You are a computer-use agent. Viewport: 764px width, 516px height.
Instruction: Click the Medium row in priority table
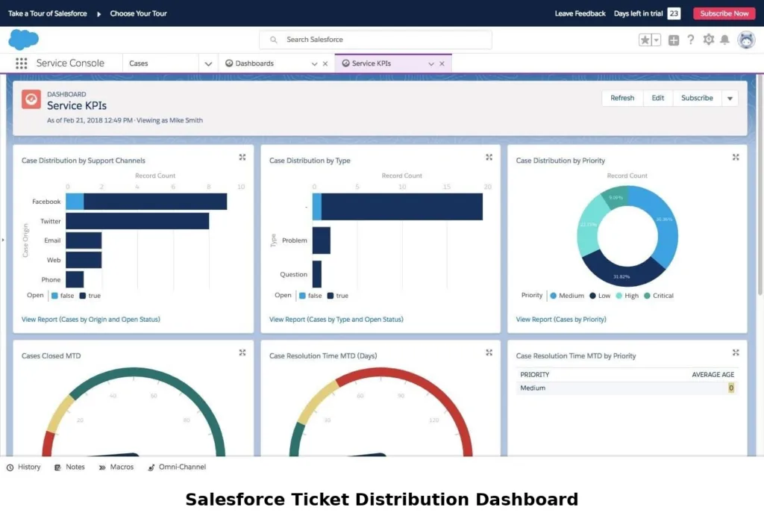[627, 388]
